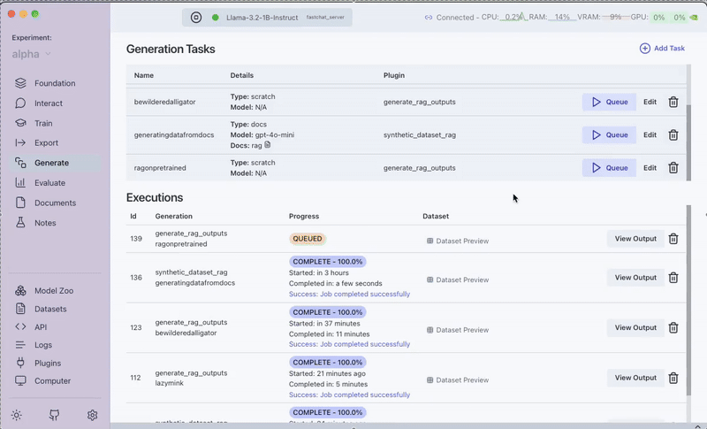Click Add Task link
Screen dimensions: 707x429
pos(662,48)
